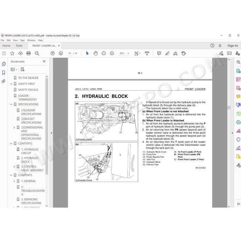The height and width of the screenshot is (241, 241).
Task: Add a sticky note comment
Action: pos(159,53)
